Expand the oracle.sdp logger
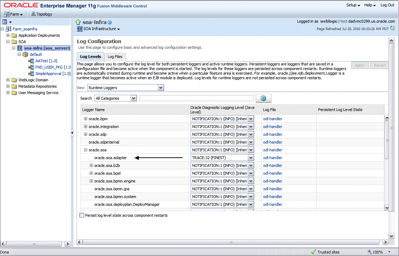 tap(85, 134)
